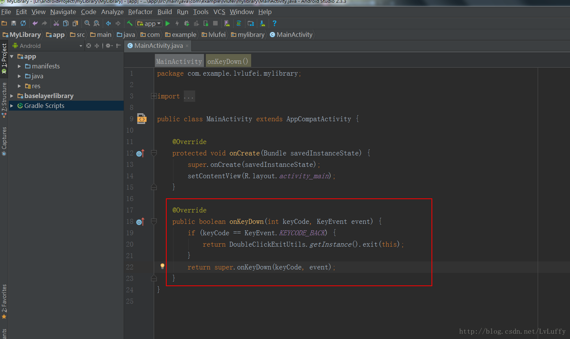Click the Scroll from Source target icon
570x339 pixels.
(x=89, y=46)
